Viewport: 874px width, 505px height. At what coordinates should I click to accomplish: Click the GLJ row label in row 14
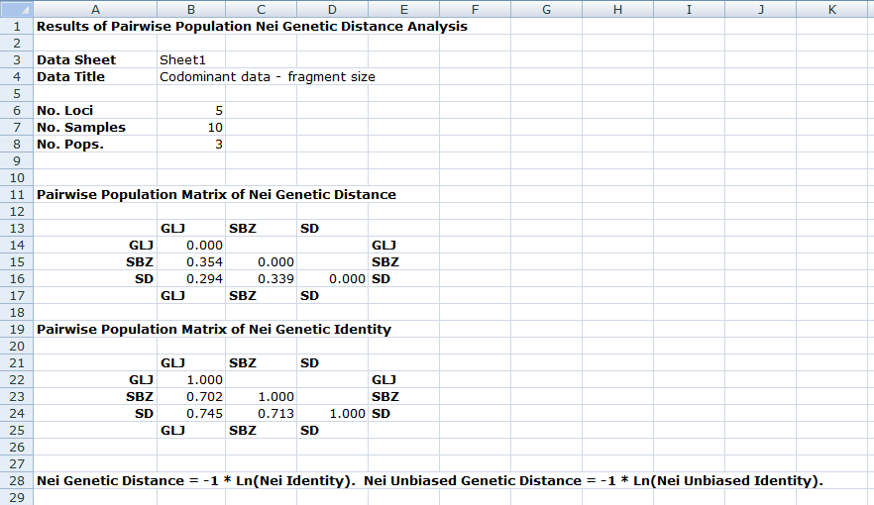[141, 245]
